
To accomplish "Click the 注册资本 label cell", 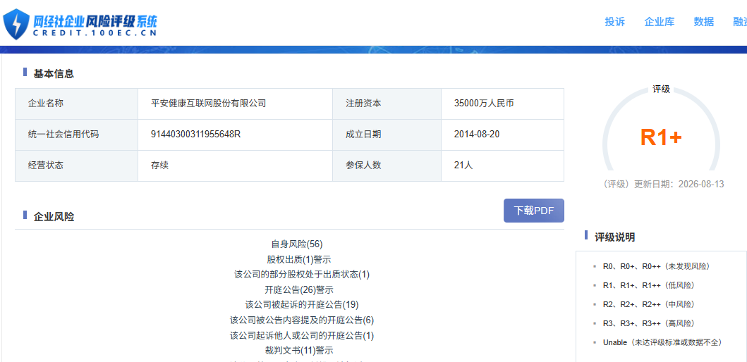I will [x=387, y=104].
